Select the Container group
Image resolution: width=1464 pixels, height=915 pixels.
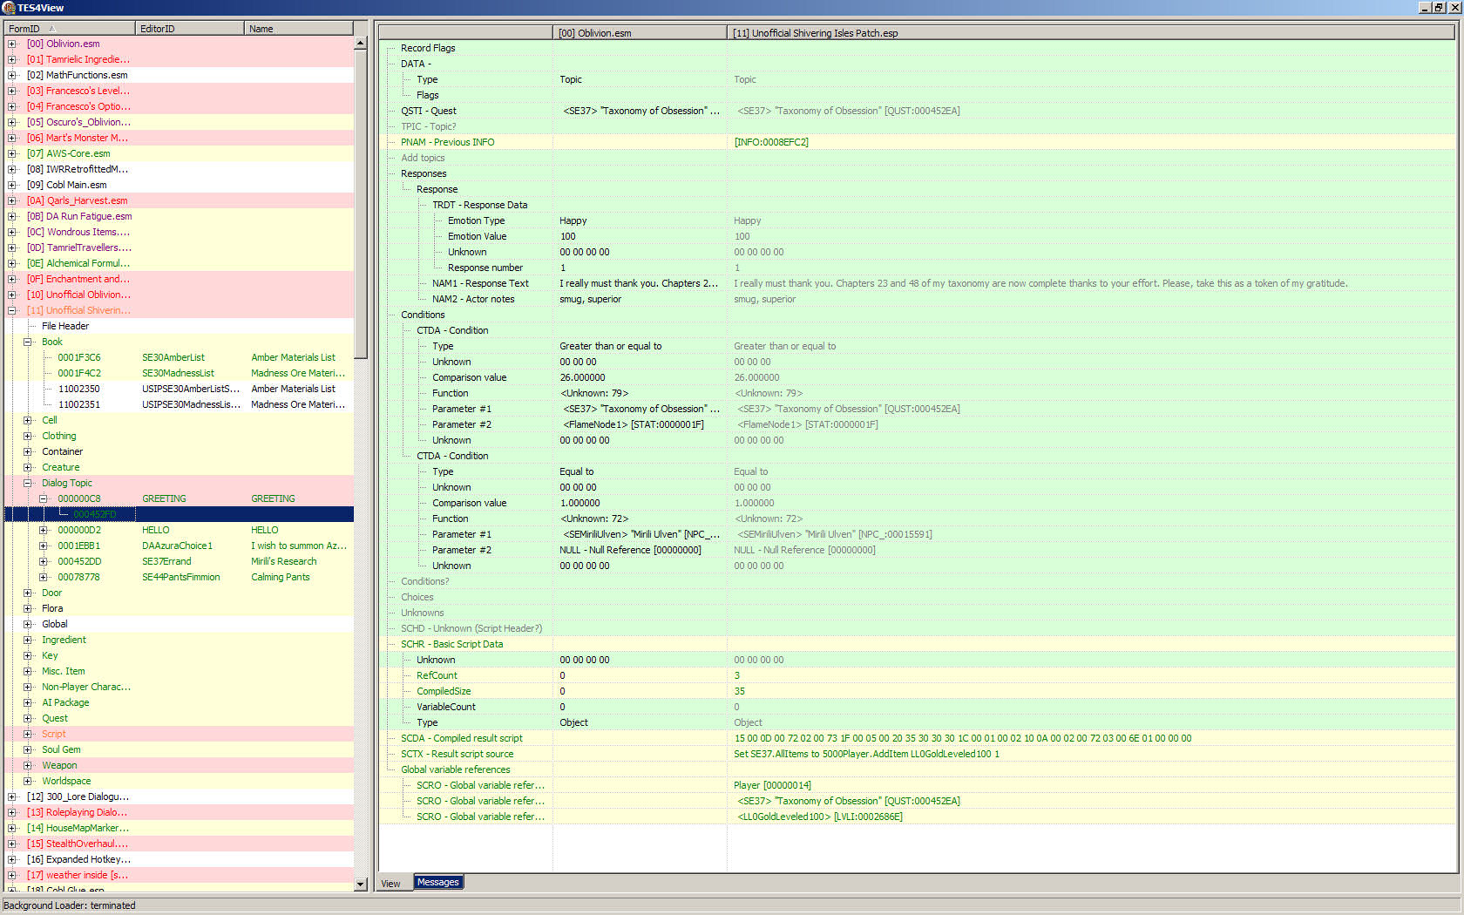[x=62, y=451]
